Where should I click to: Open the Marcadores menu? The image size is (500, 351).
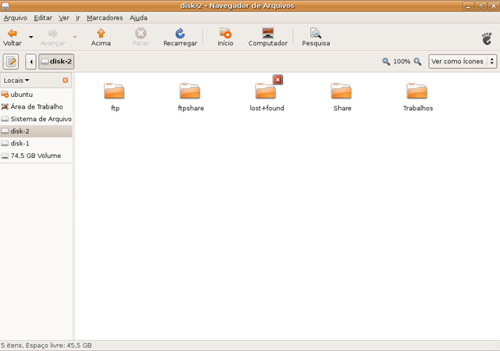coord(105,18)
